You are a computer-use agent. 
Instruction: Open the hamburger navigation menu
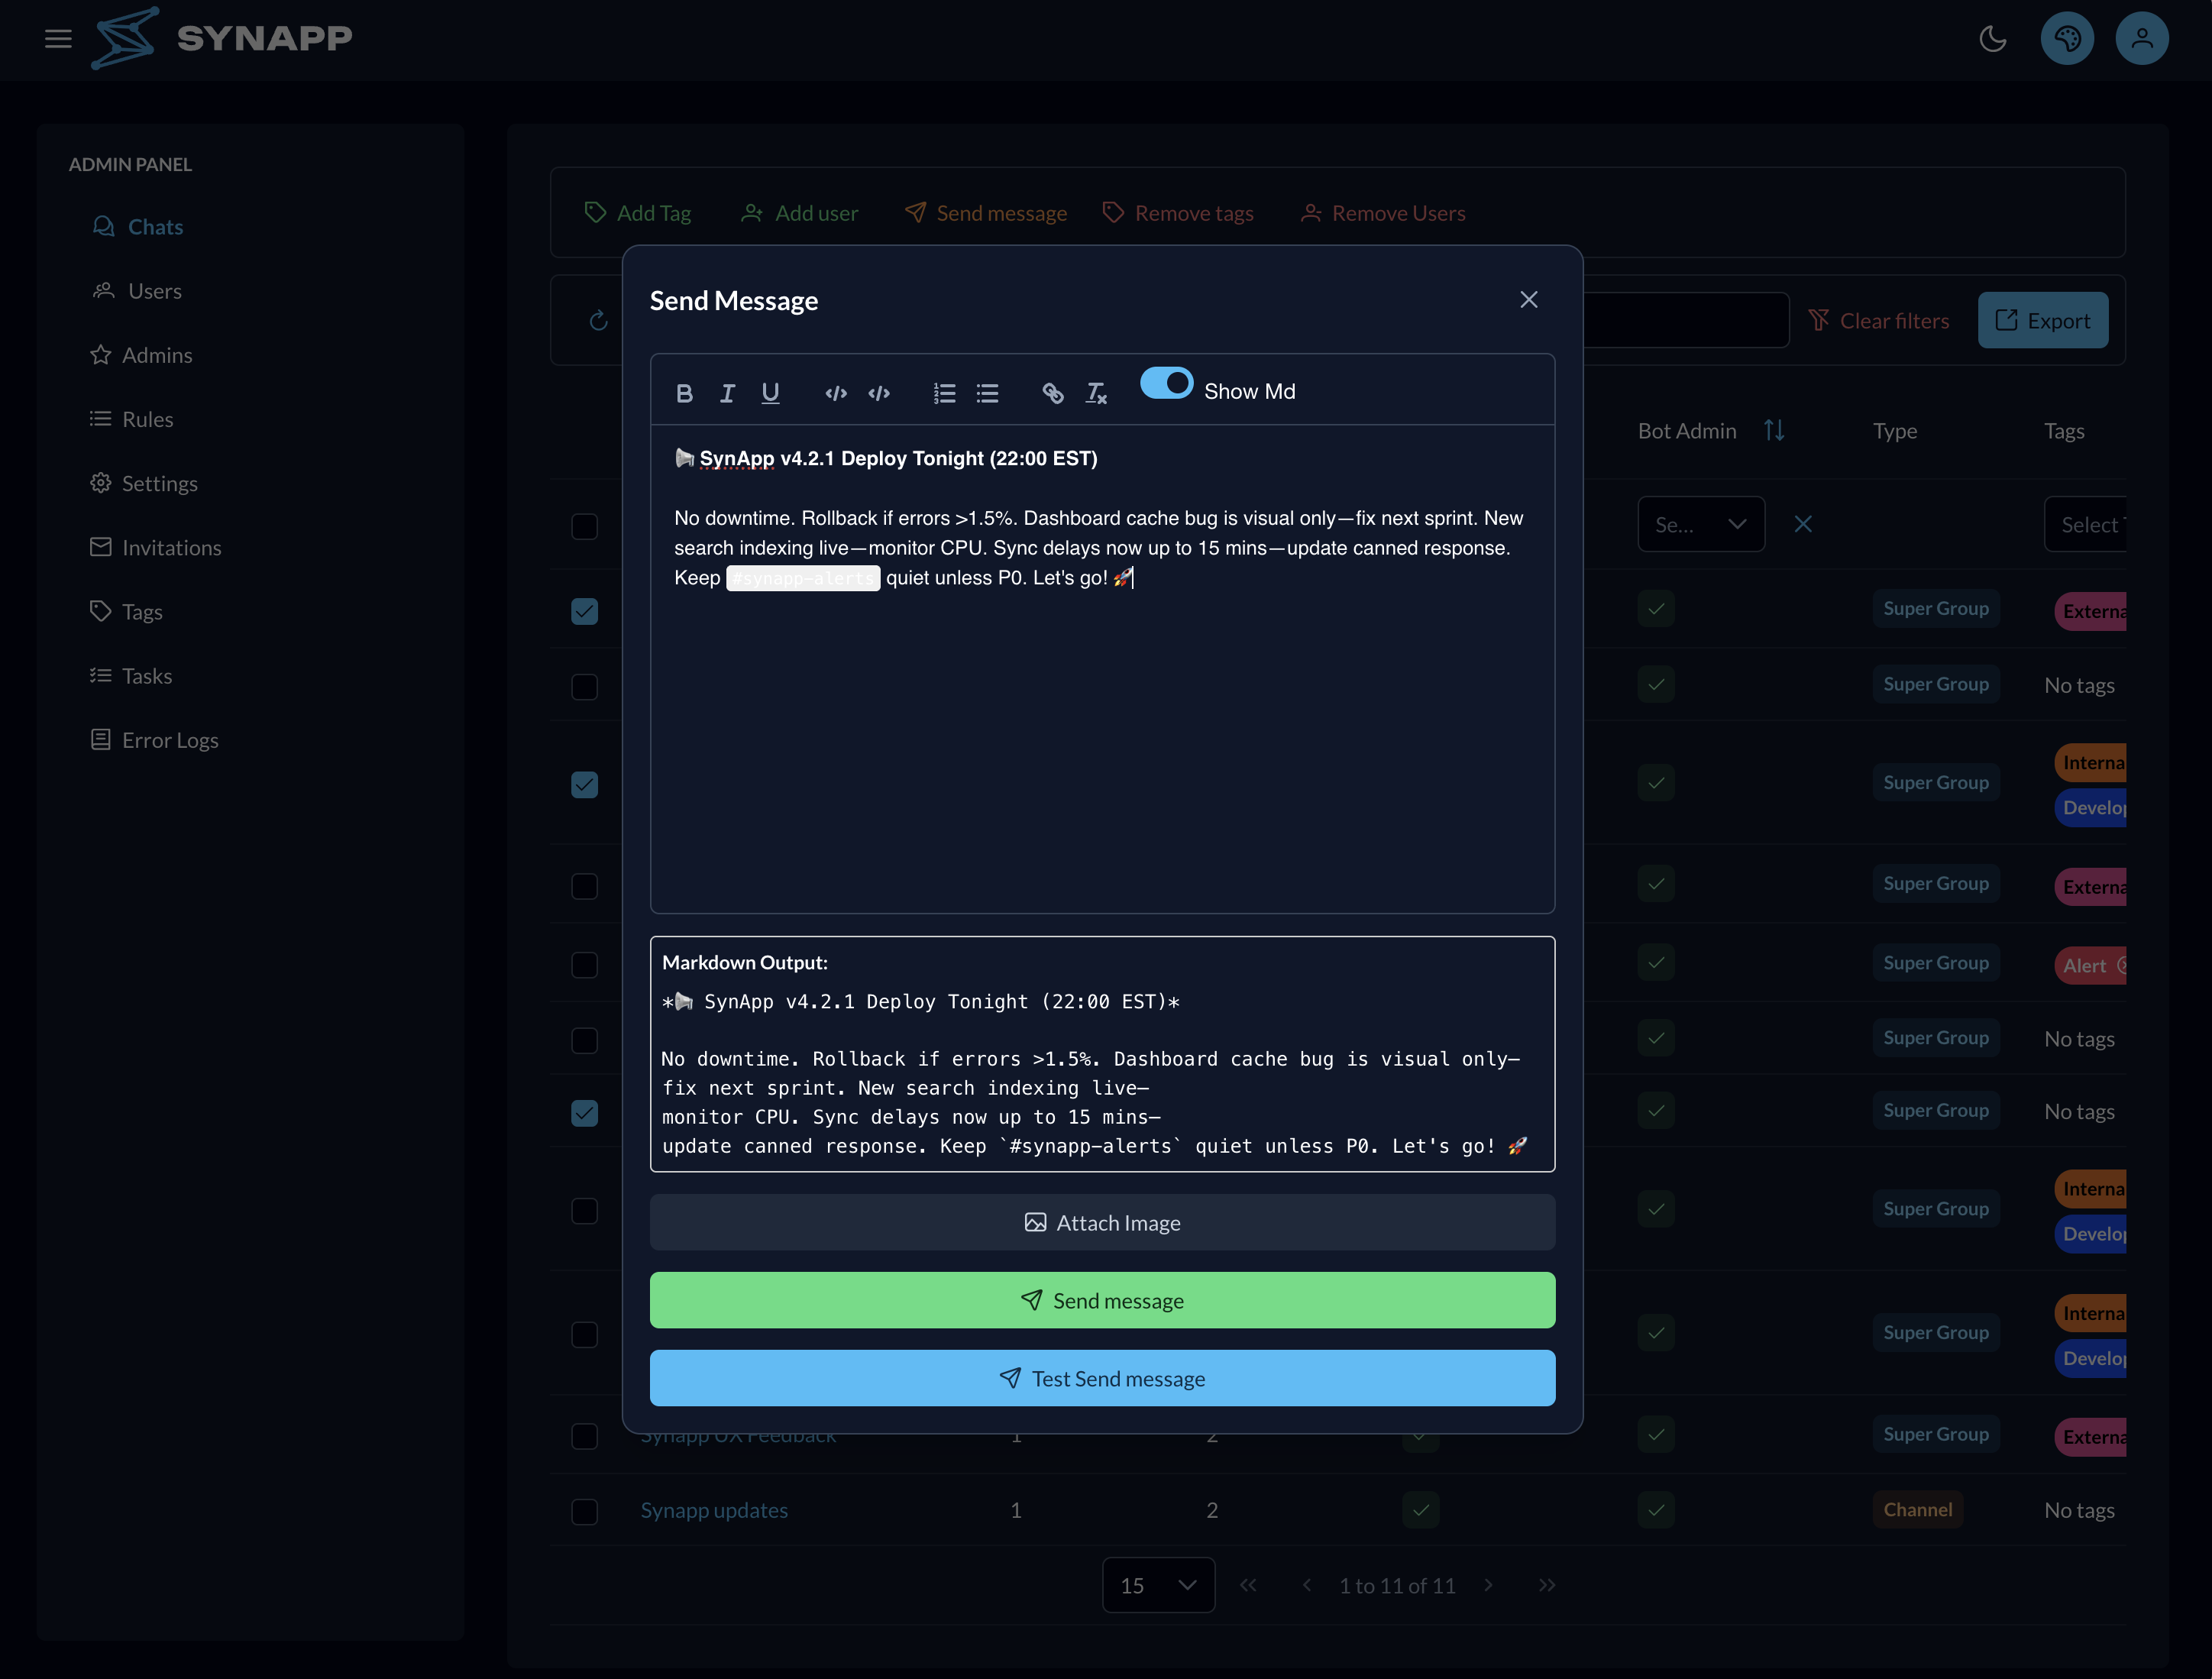[x=58, y=39]
